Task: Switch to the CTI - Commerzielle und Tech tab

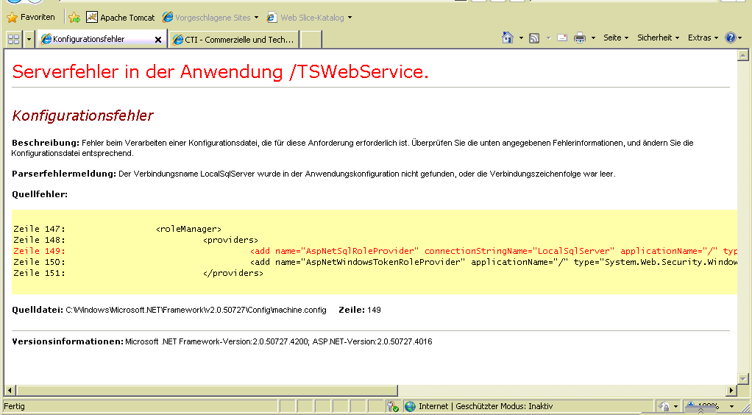Action: [234, 40]
